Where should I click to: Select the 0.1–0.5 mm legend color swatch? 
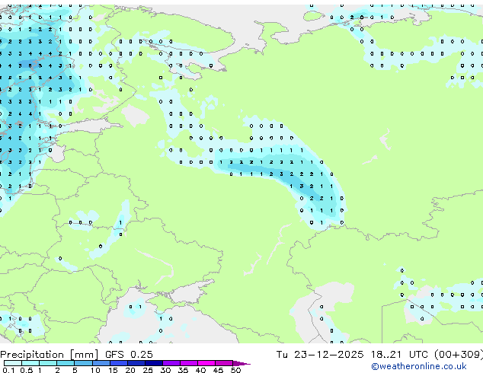[13, 363]
